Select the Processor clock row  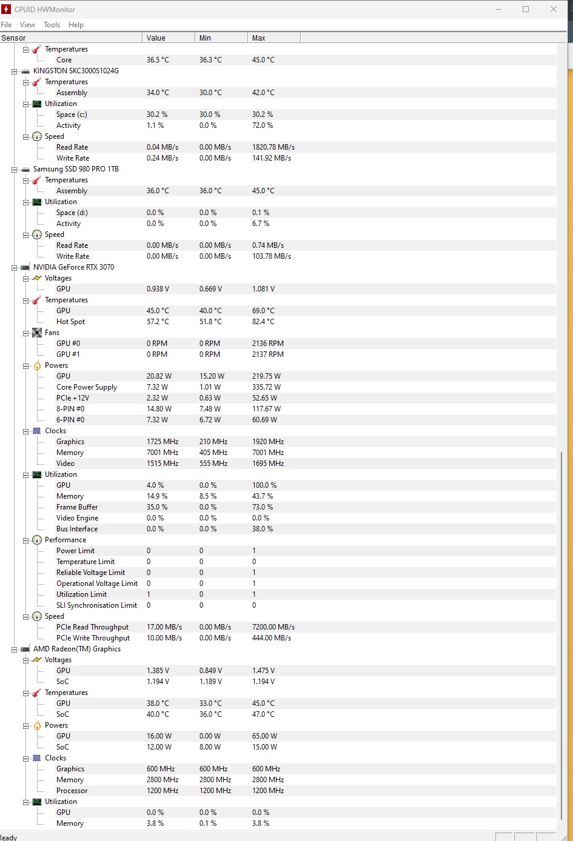coord(278,791)
